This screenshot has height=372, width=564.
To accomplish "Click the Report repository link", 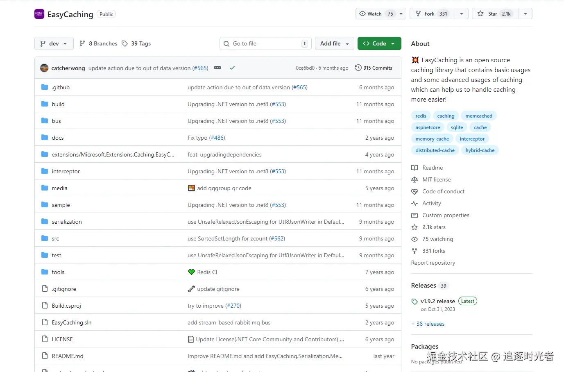I will coord(433,263).
